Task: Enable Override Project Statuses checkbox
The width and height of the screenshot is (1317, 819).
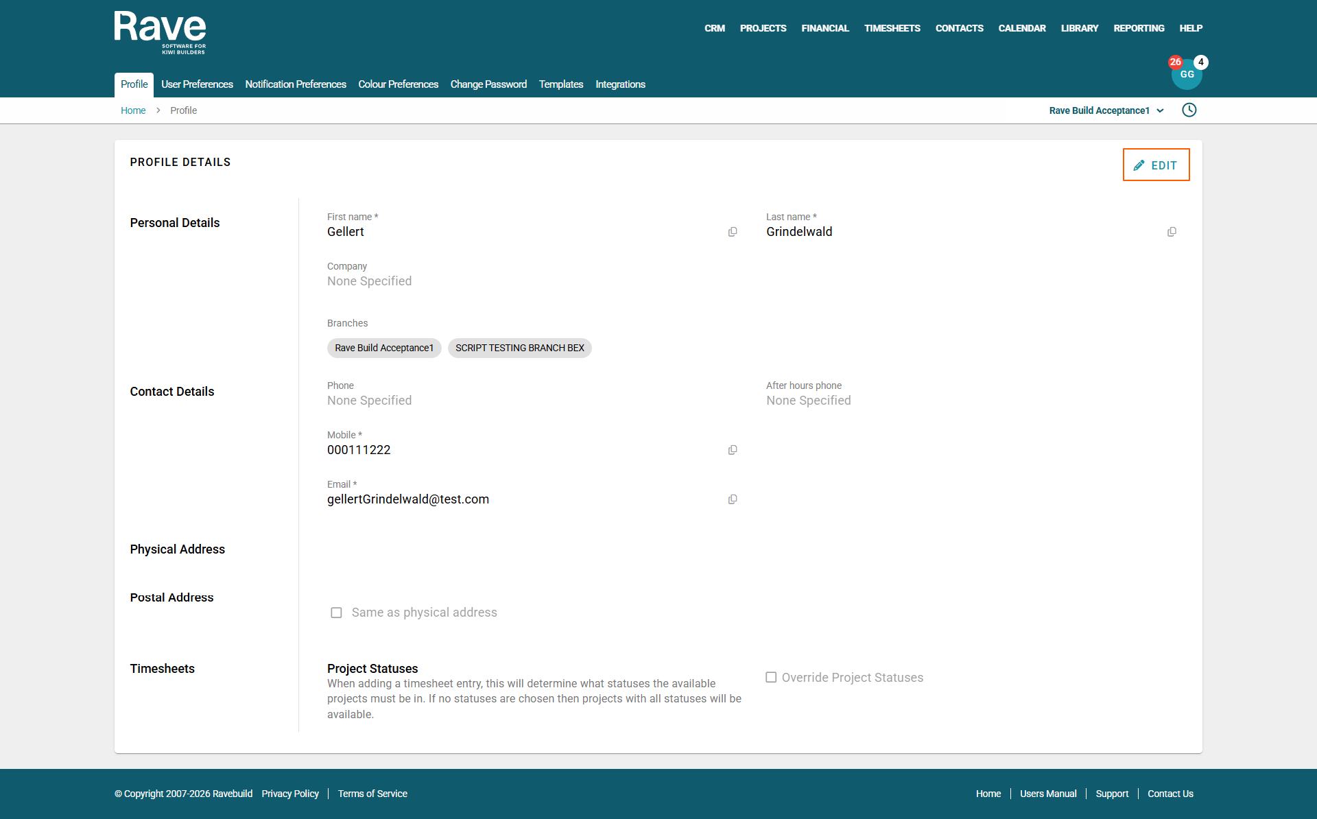Action: [771, 678]
